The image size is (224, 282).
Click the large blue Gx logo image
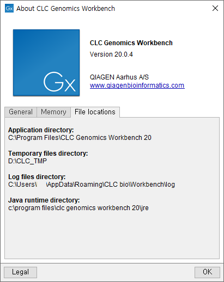coord(46,63)
